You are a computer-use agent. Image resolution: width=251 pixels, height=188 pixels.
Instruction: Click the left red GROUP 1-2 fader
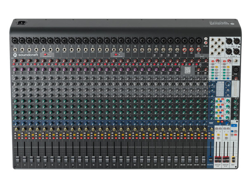click(216, 159)
